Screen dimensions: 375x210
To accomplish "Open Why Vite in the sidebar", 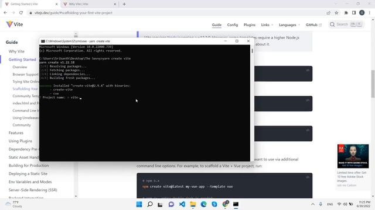I will [x=16, y=51].
